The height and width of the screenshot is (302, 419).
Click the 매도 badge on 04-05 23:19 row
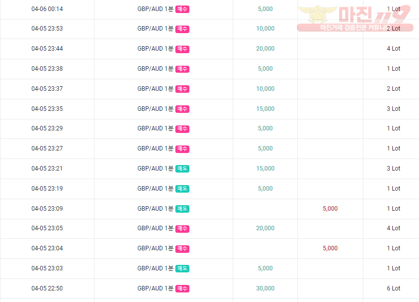[x=182, y=189]
